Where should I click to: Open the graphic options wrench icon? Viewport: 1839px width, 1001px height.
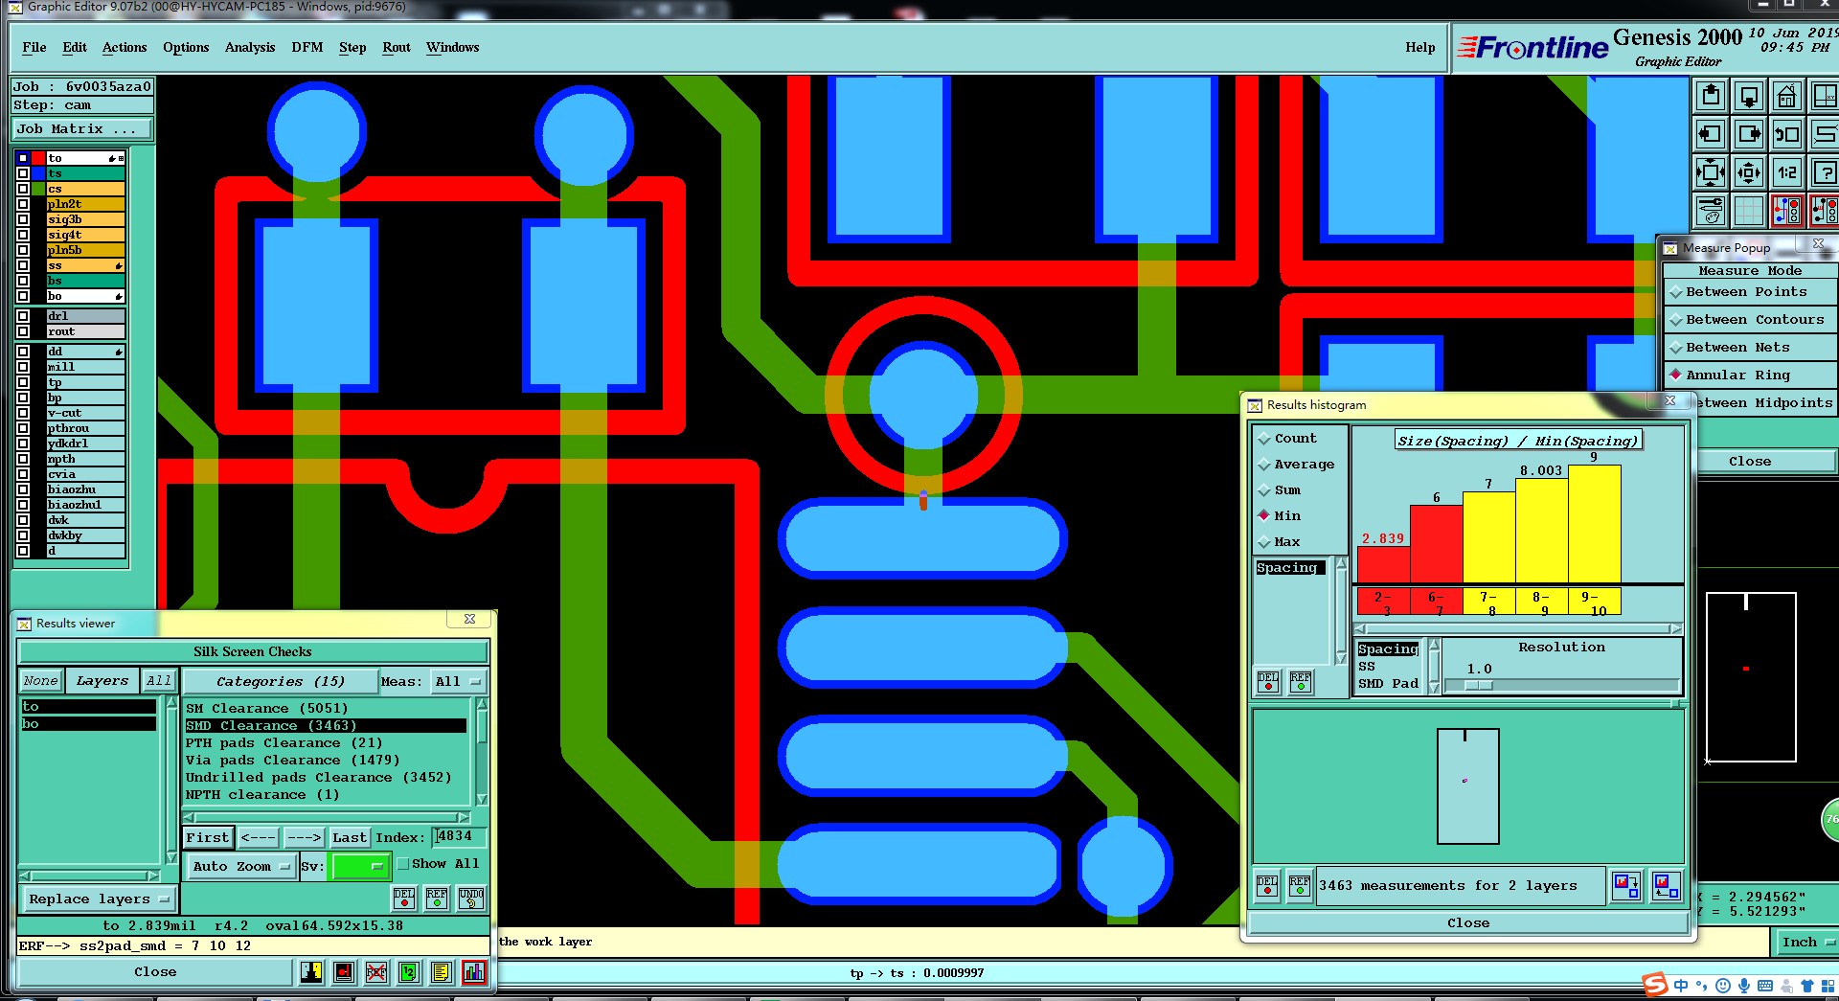(x=1711, y=211)
